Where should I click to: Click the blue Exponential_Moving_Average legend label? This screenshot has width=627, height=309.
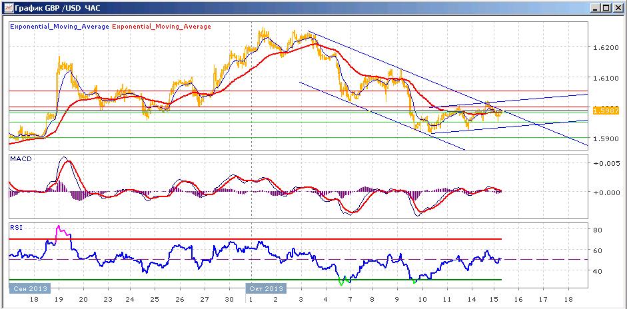59,27
